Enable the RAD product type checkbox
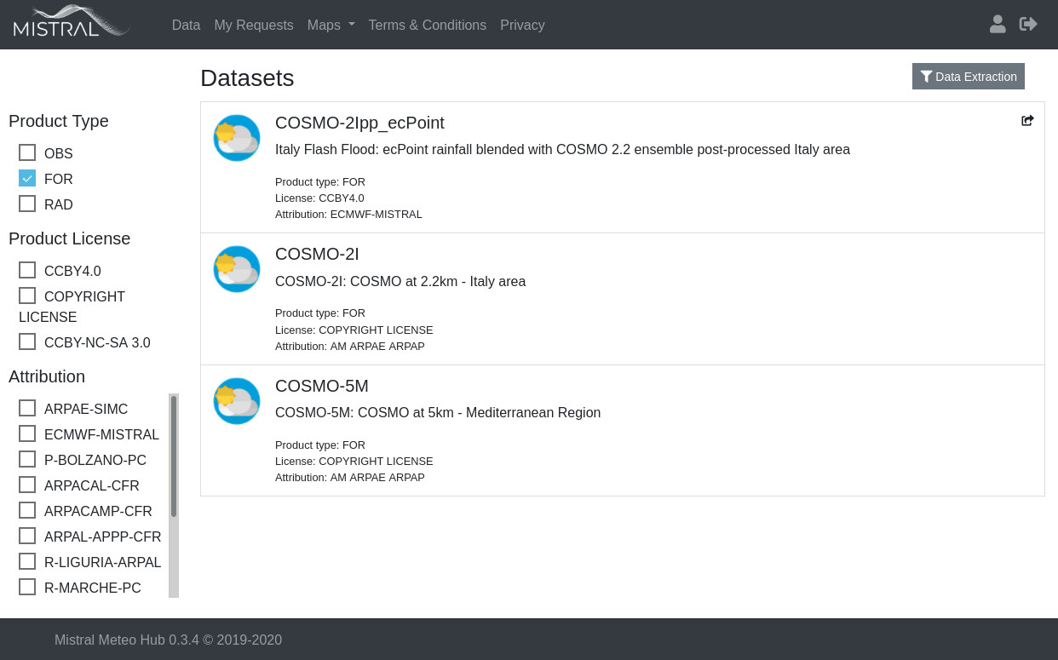This screenshot has width=1058, height=660. pyautogui.click(x=27, y=204)
